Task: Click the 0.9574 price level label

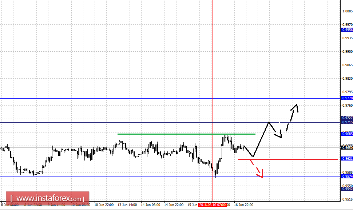Action: coord(347,177)
